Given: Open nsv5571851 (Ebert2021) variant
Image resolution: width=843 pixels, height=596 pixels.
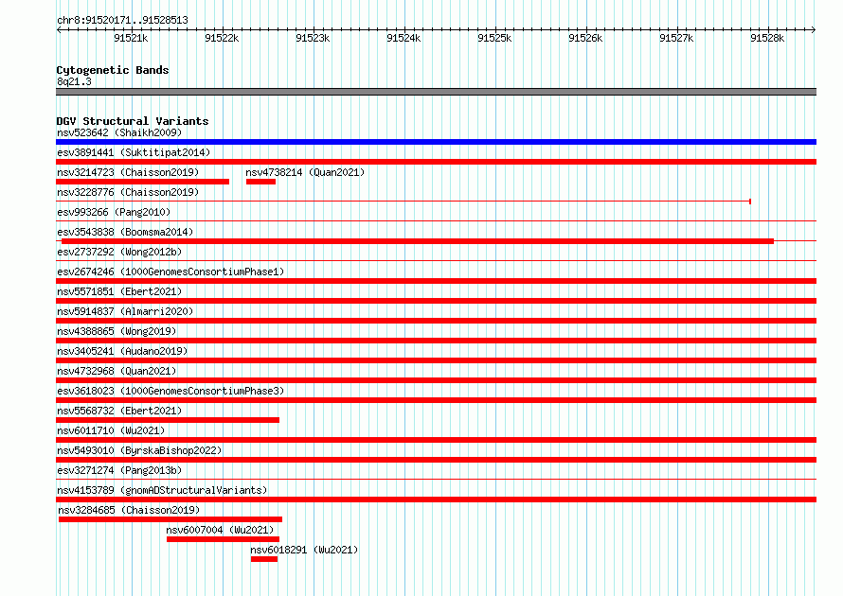Looking at the screenshot, I should pos(119,291).
